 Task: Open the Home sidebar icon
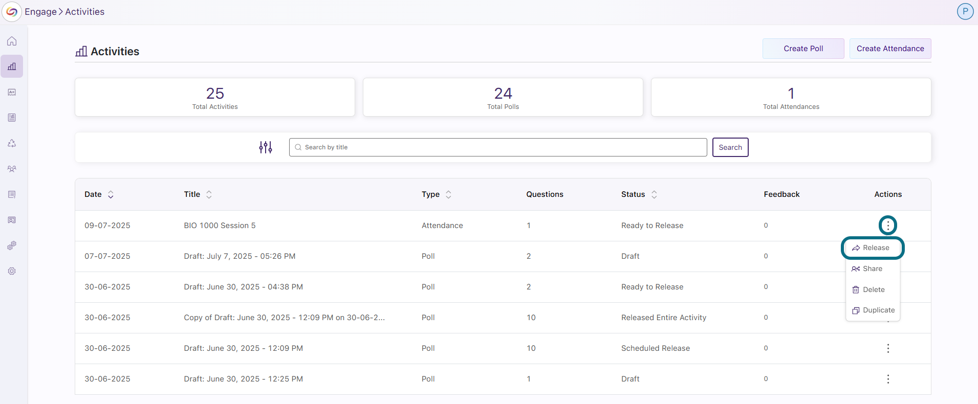tap(12, 41)
